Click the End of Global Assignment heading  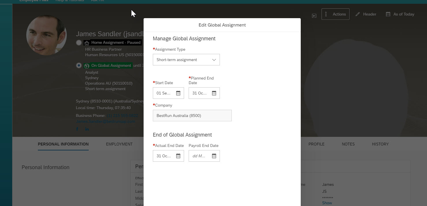pyautogui.click(x=182, y=135)
